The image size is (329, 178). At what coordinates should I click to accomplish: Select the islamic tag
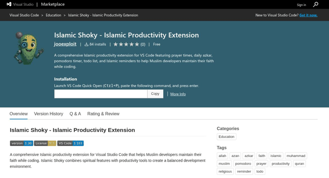(276, 156)
